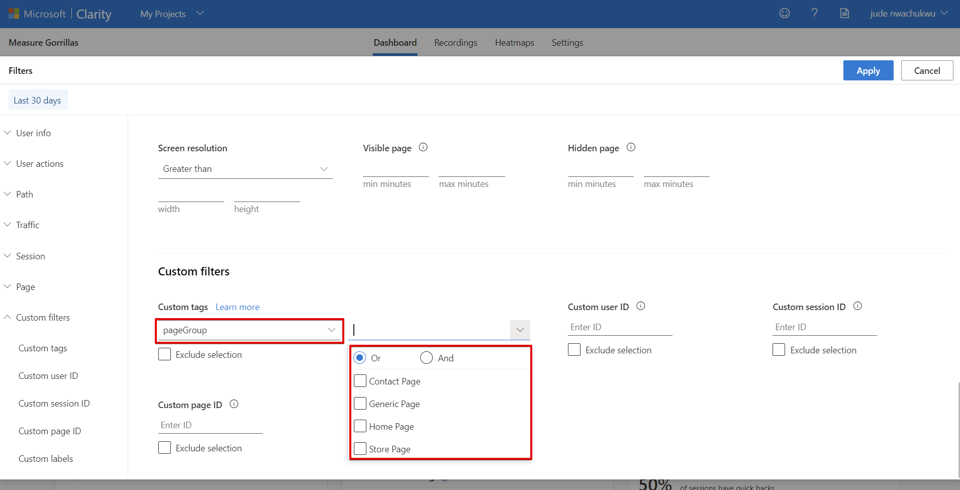Switch to the Heatmaps tab
Screen dimensions: 960x490
click(514, 42)
